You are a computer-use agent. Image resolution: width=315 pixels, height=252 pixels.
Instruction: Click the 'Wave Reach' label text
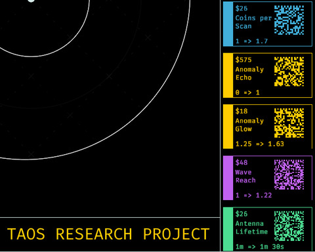[245, 177]
